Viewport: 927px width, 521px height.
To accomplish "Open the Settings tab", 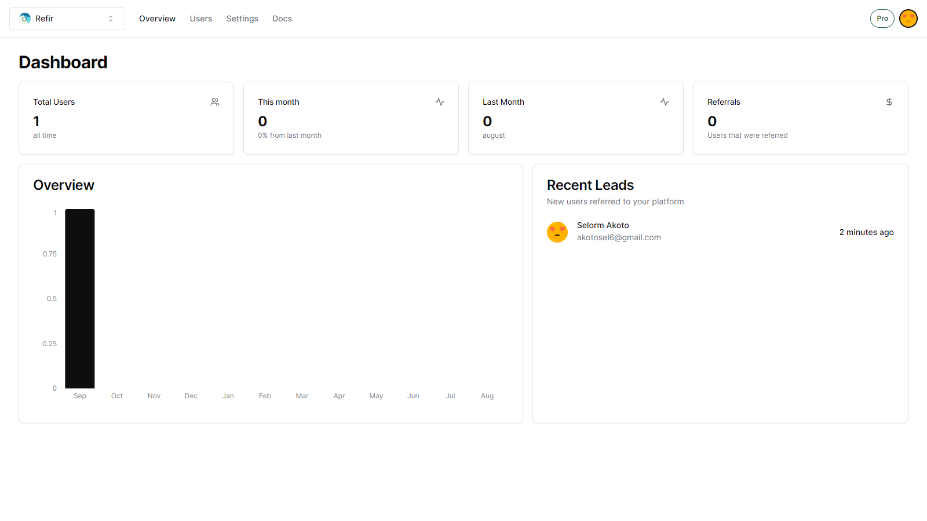I will (242, 19).
